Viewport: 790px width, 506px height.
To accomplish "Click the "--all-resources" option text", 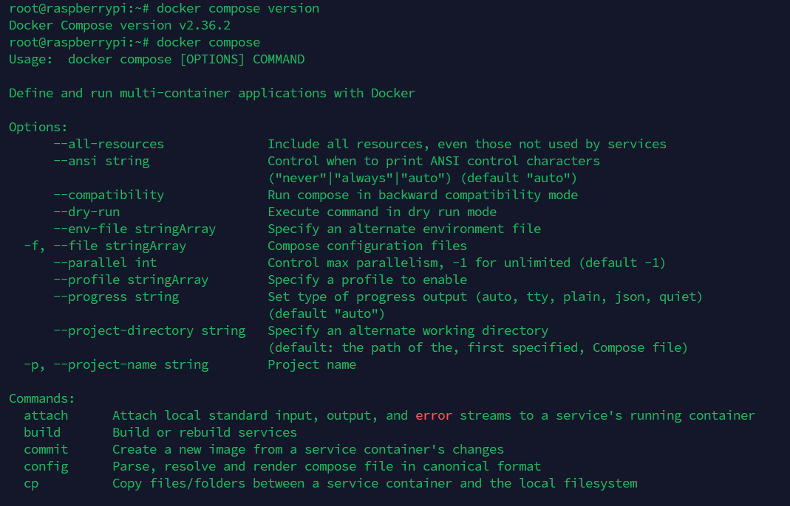I will 109,144.
